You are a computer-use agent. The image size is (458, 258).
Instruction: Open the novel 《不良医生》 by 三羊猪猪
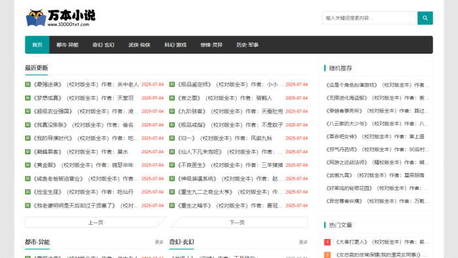pos(230,165)
